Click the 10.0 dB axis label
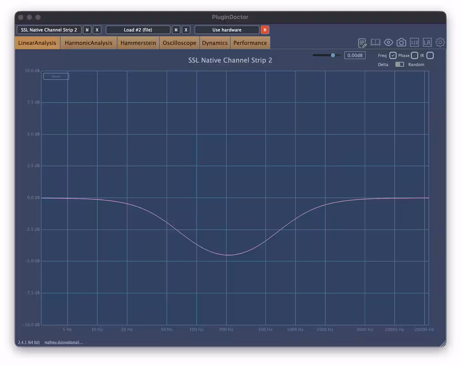The height and width of the screenshot is (365, 461). pos(32,71)
